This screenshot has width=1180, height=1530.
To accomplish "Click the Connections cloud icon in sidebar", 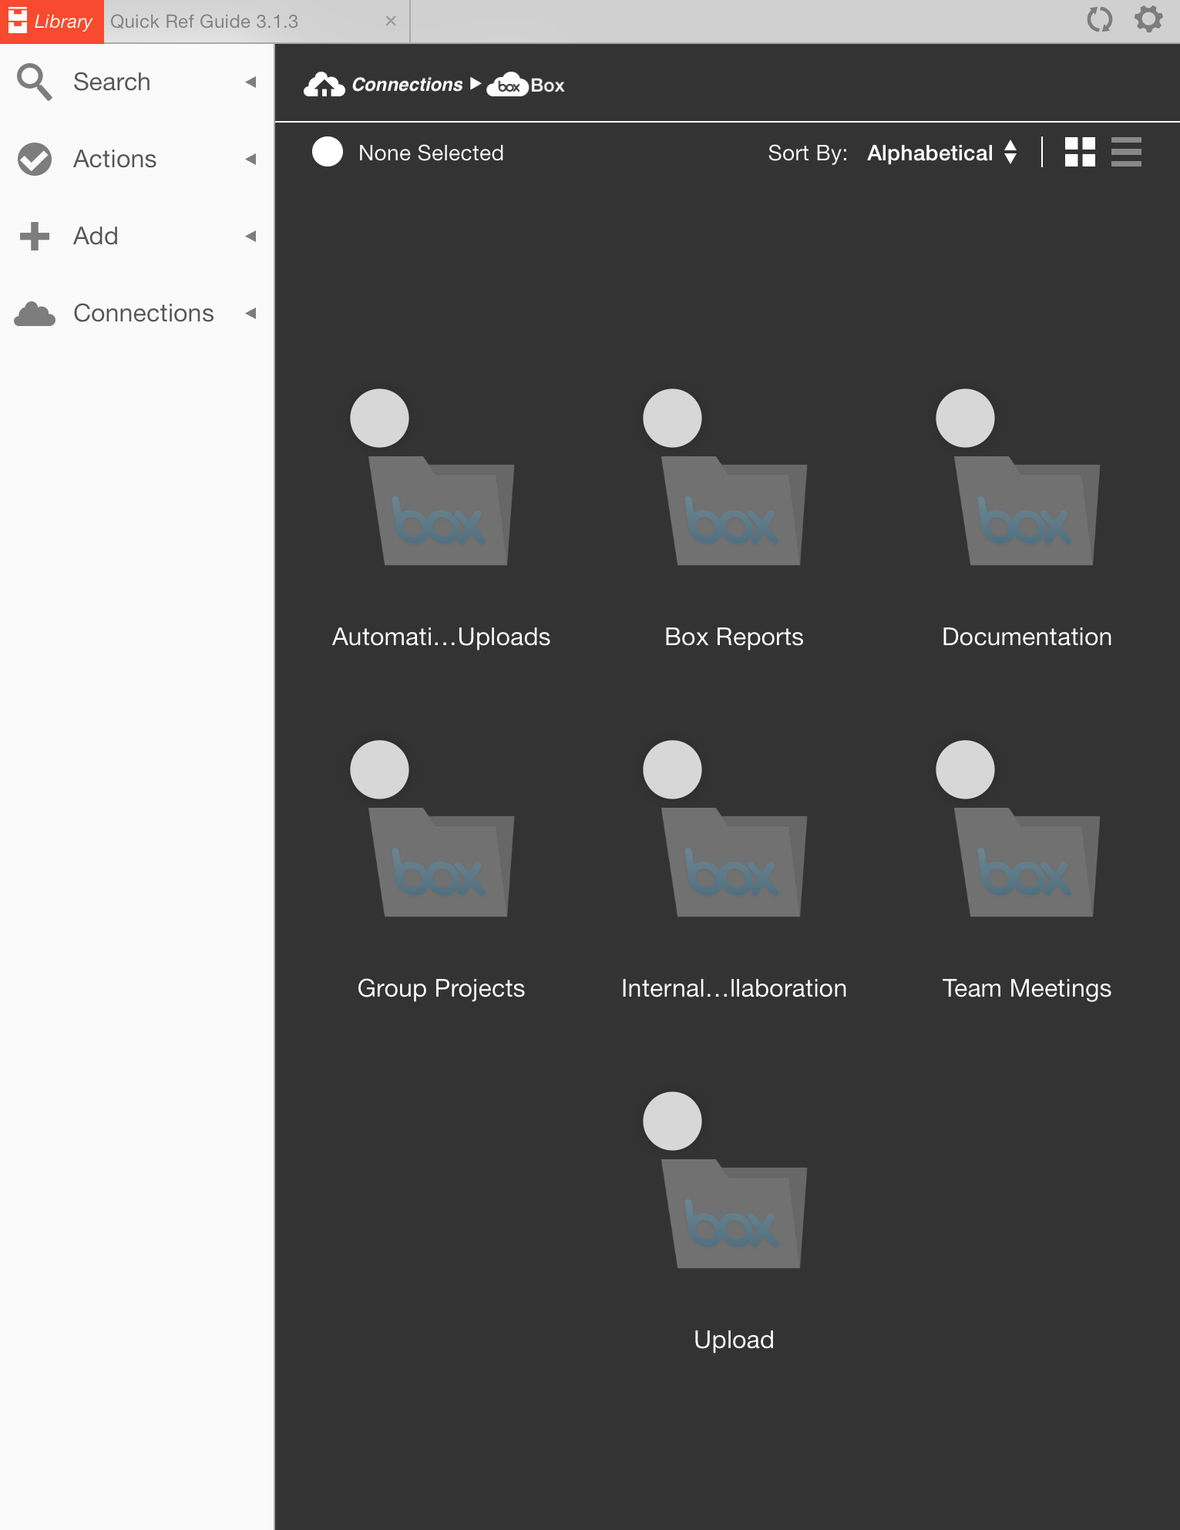I will (35, 314).
